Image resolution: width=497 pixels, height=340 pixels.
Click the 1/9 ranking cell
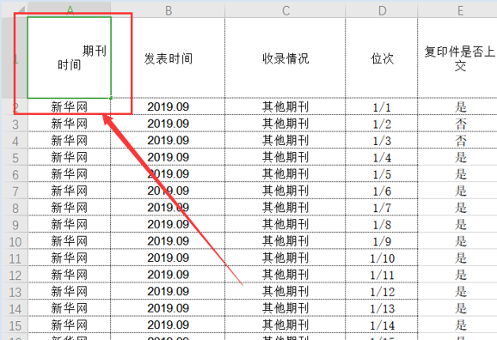(382, 241)
